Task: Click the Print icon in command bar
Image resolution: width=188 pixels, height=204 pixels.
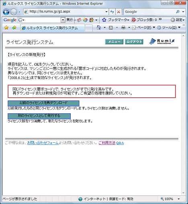Action: 123,28
